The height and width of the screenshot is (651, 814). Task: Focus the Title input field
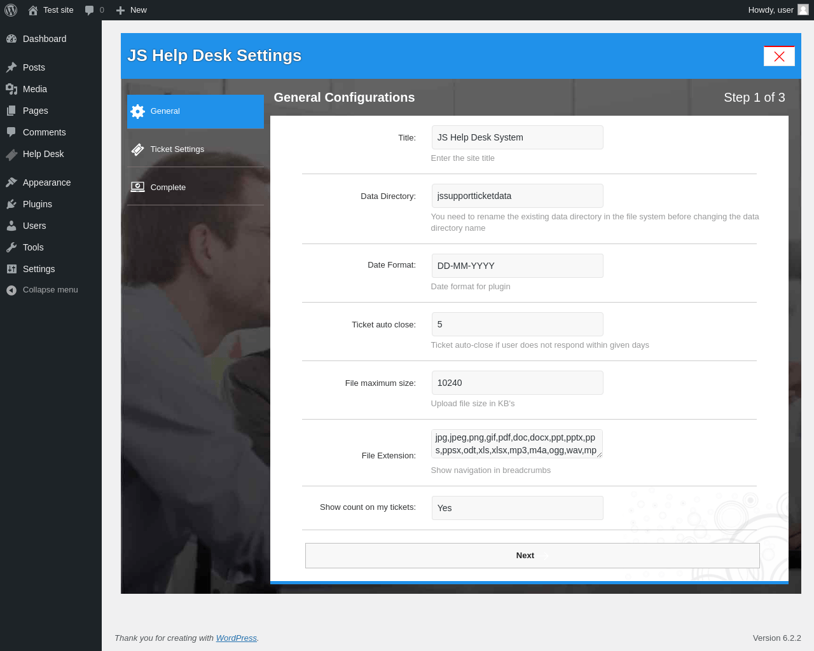click(x=517, y=137)
